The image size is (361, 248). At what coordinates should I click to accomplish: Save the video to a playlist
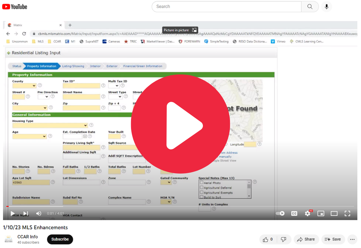(333, 240)
